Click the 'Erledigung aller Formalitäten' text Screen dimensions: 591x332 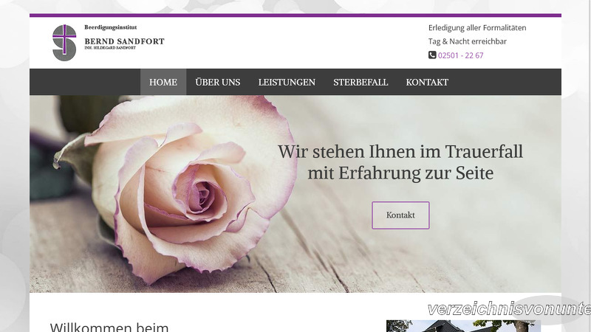point(477,28)
